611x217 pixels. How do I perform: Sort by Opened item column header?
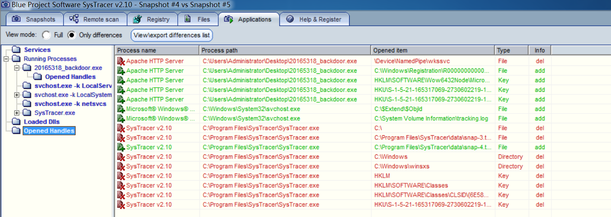(433, 50)
